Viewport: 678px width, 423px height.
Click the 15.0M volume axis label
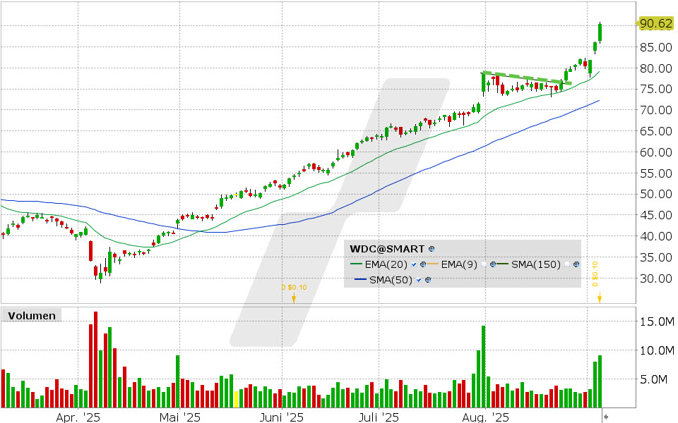click(x=657, y=321)
